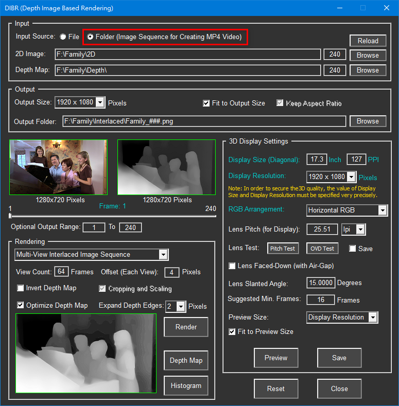The height and width of the screenshot is (406, 399).
Task: Open the Lens Pitch unit lpi dropdown
Action: tap(361, 230)
